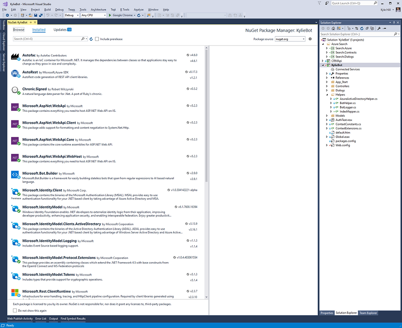Enable the Include prerelease checkbox
Image resolution: width=402 pixels, height=328 pixels.
tap(97, 39)
